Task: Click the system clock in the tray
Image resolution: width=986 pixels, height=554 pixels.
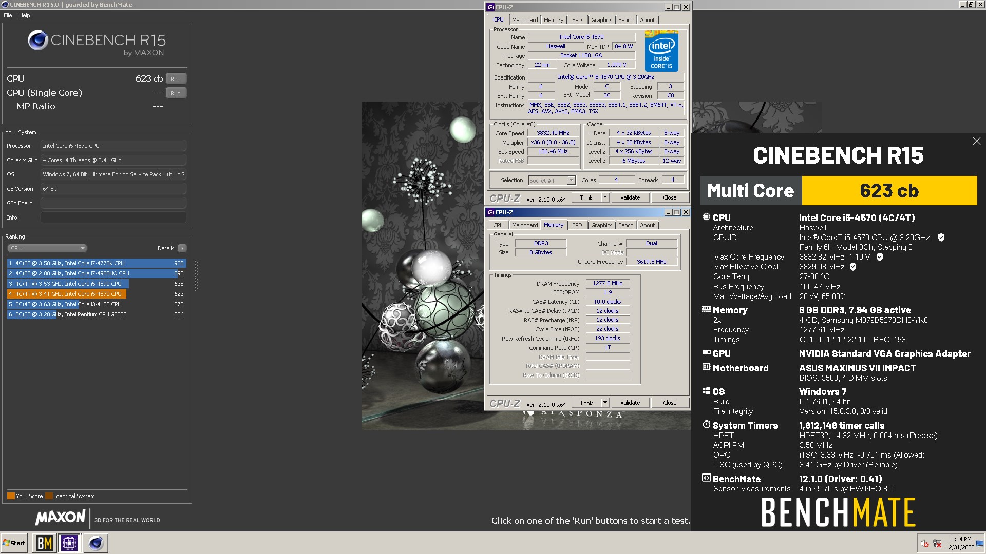Action: (x=960, y=543)
